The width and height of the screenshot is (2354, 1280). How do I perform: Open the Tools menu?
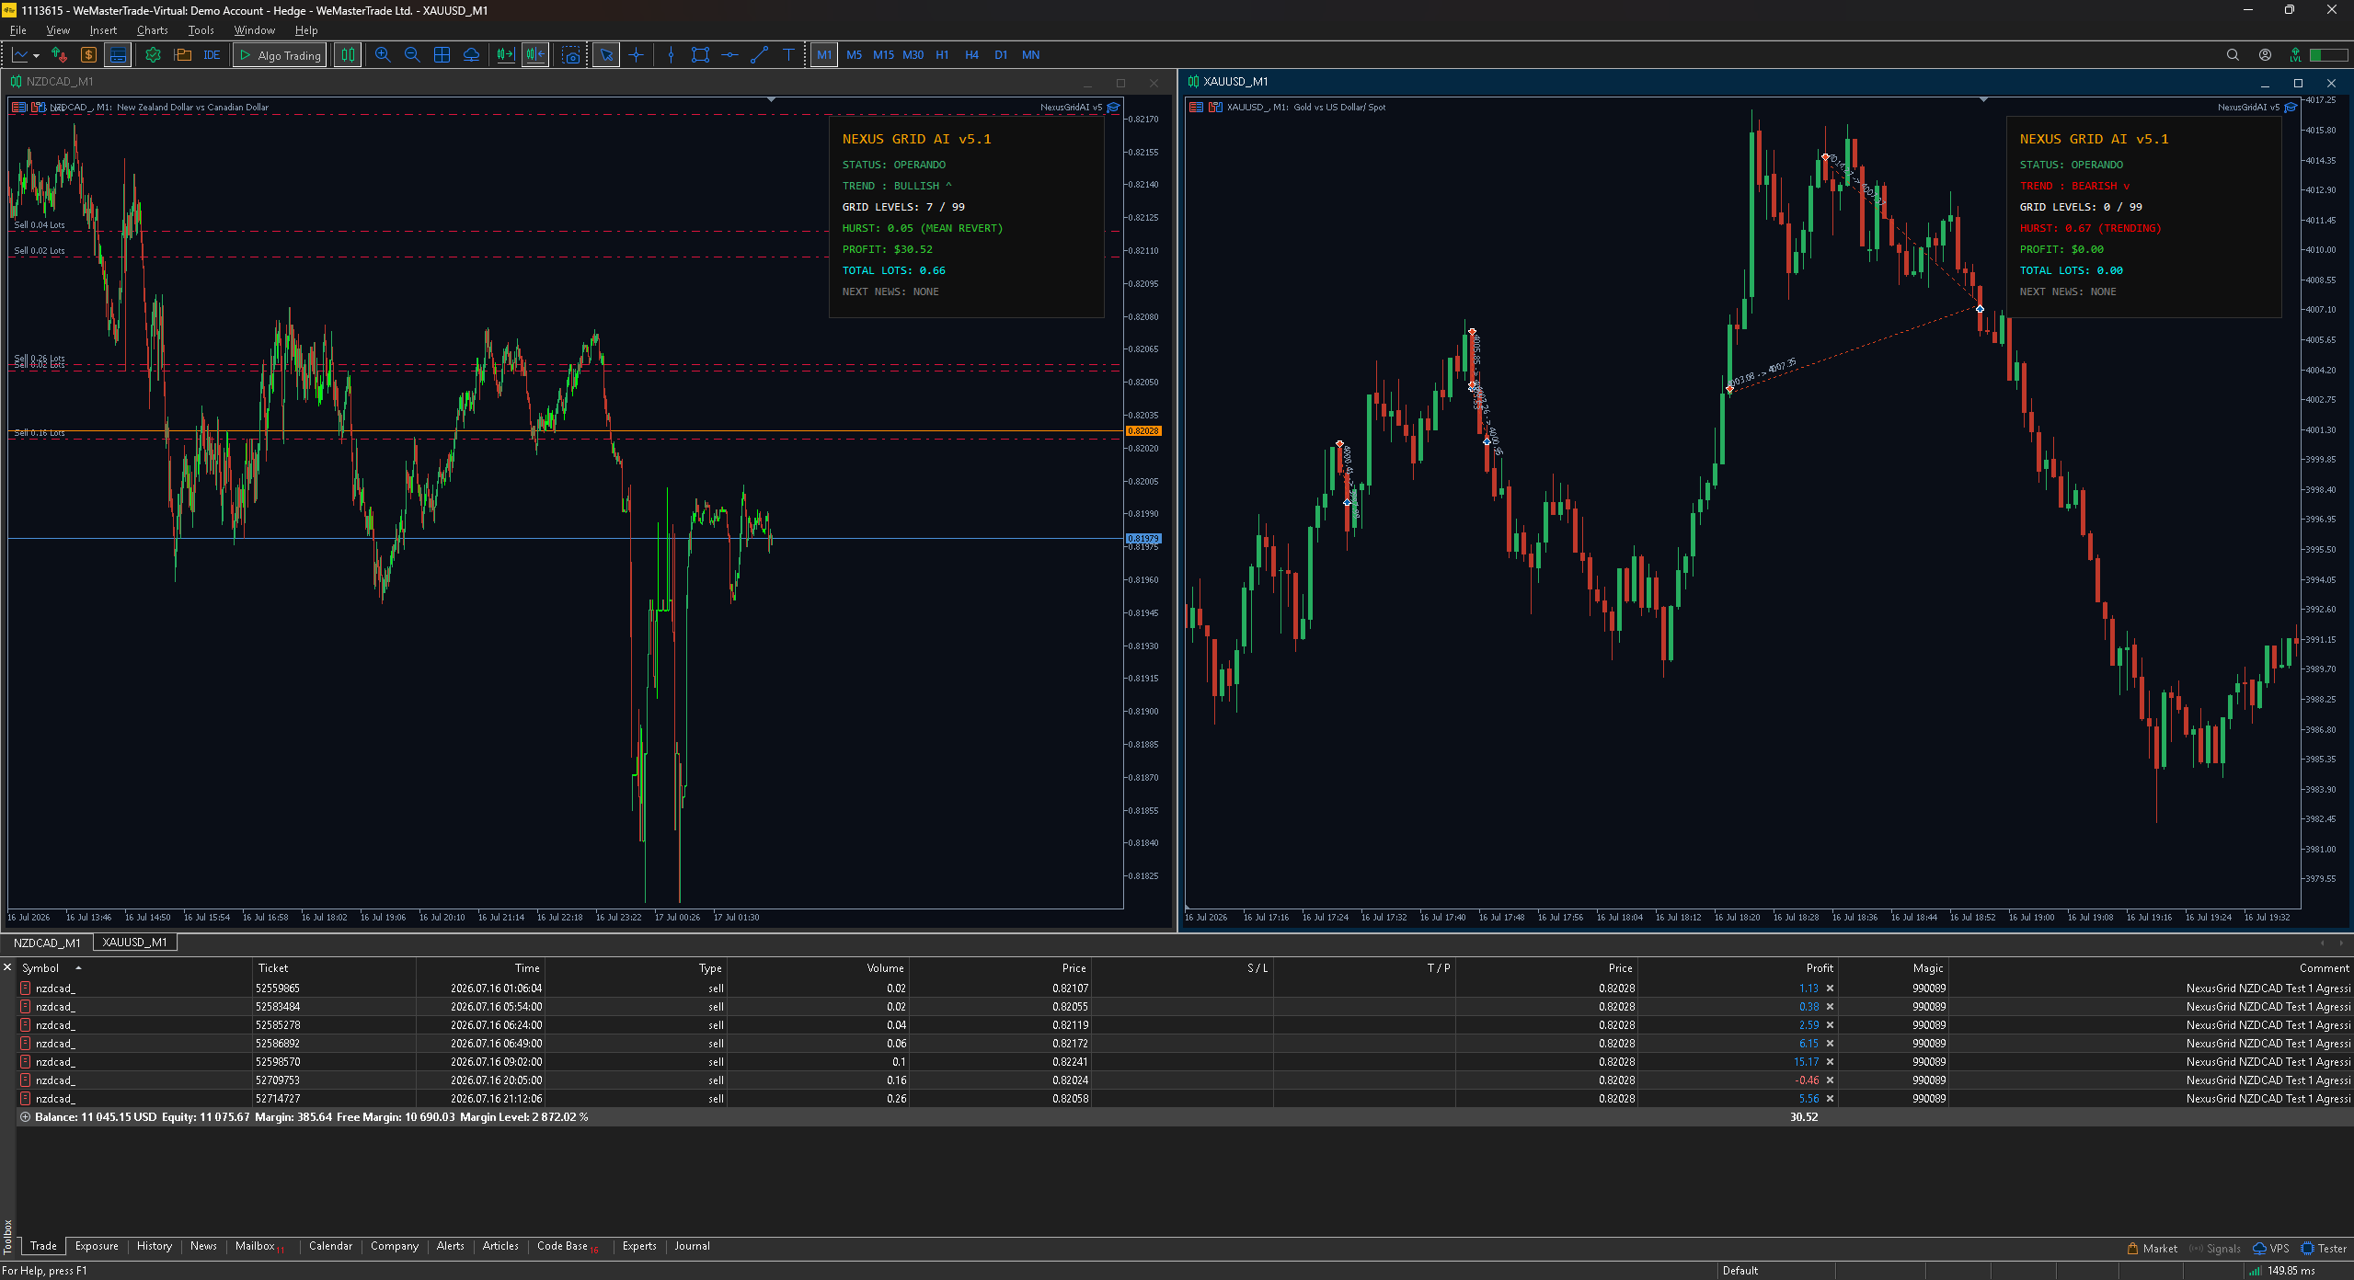[201, 30]
